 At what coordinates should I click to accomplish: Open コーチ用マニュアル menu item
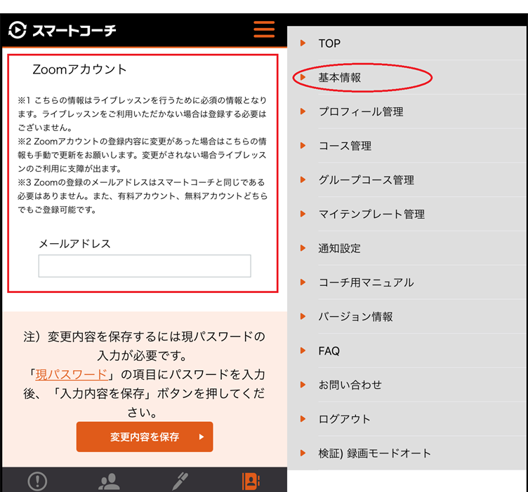click(x=407, y=282)
